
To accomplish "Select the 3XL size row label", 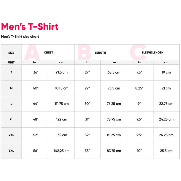I will point(11,151).
